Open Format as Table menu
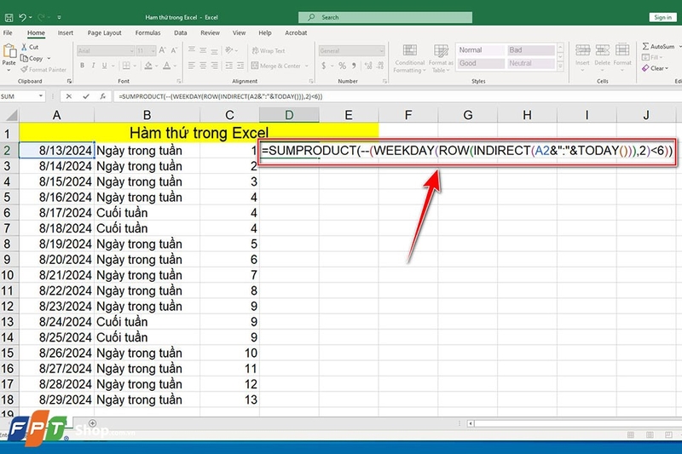The width and height of the screenshot is (682, 454). pos(441,58)
